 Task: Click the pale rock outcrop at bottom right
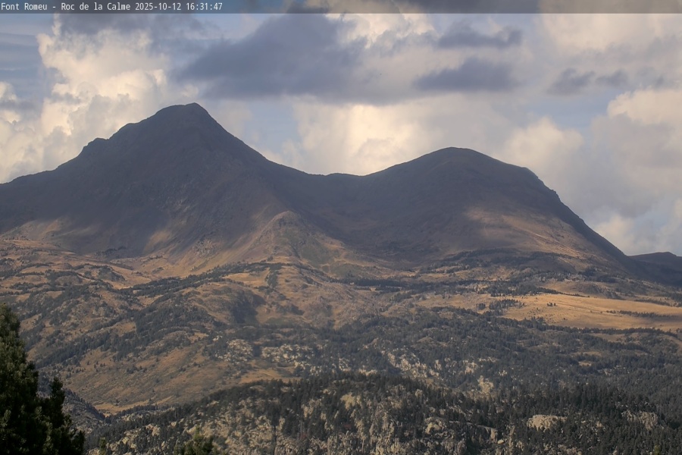coord(544,421)
